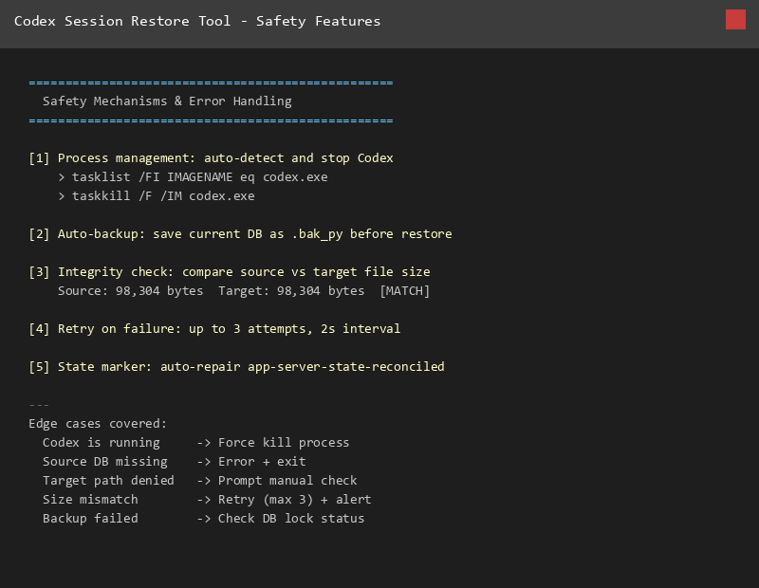Click the 'Check DB lock status' action text
759x588 pixels.
click(291, 519)
